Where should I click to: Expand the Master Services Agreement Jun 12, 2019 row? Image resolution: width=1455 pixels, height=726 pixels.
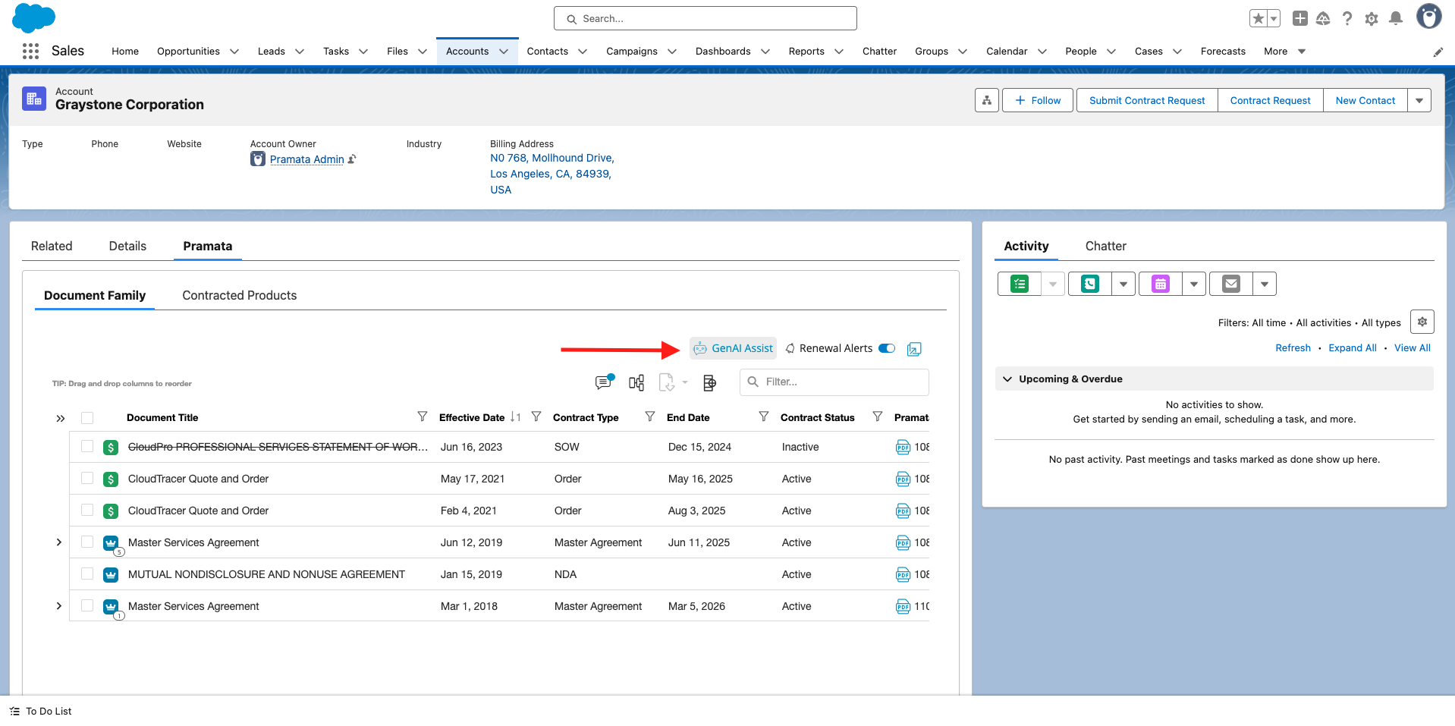[x=59, y=542]
